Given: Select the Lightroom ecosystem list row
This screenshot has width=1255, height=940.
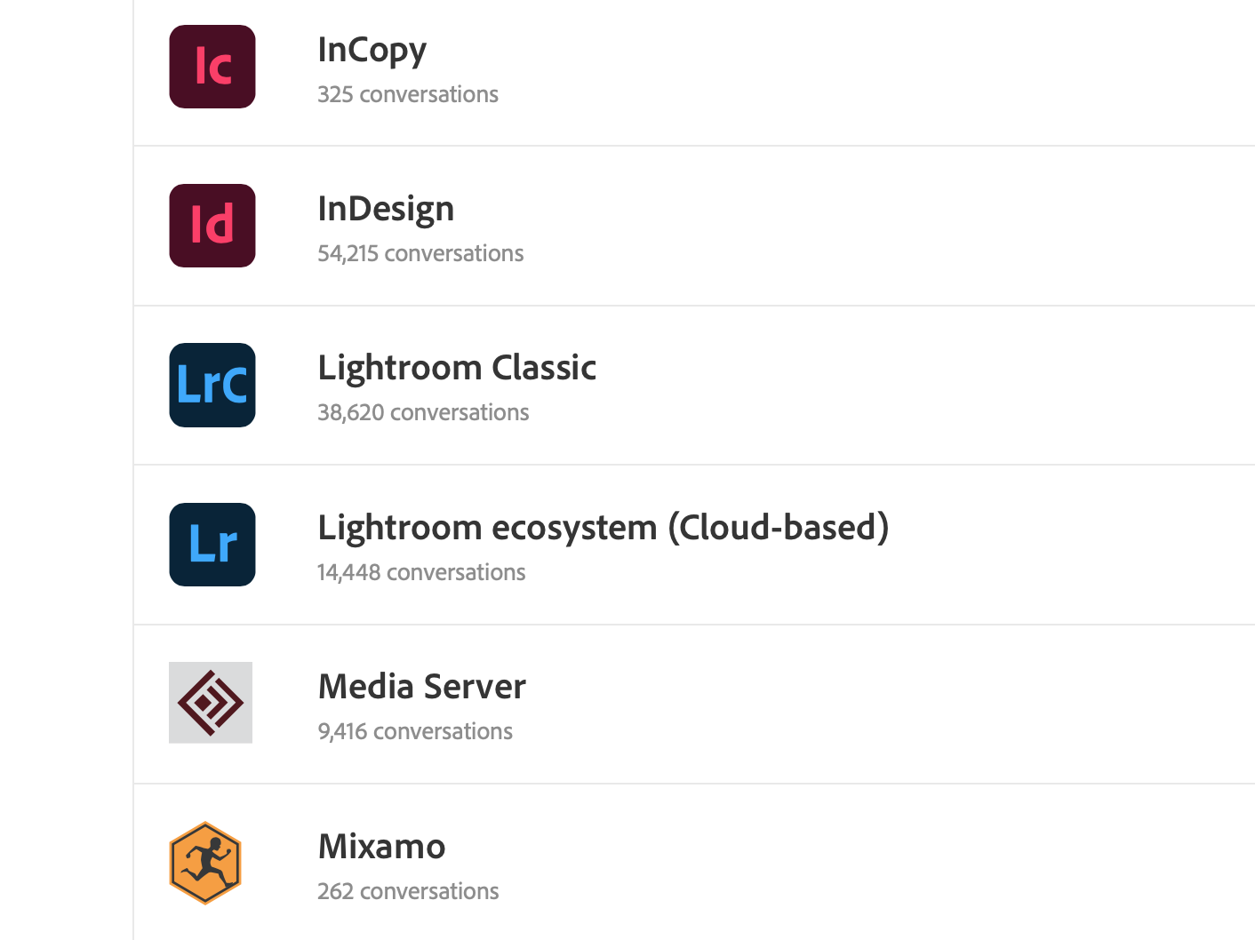Looking at the screenshot, I should (622, 544).
